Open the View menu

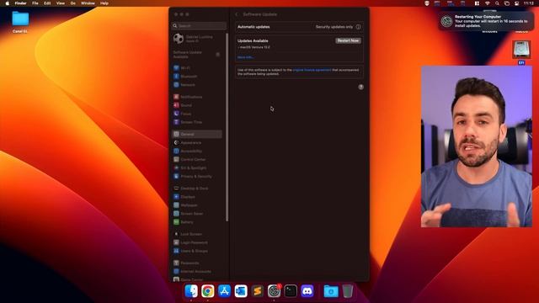point(60,3)
